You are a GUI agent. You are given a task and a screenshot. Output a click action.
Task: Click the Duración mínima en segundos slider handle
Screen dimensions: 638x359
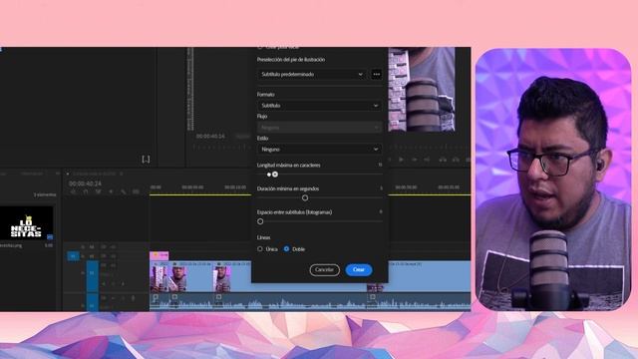point(305,197)
